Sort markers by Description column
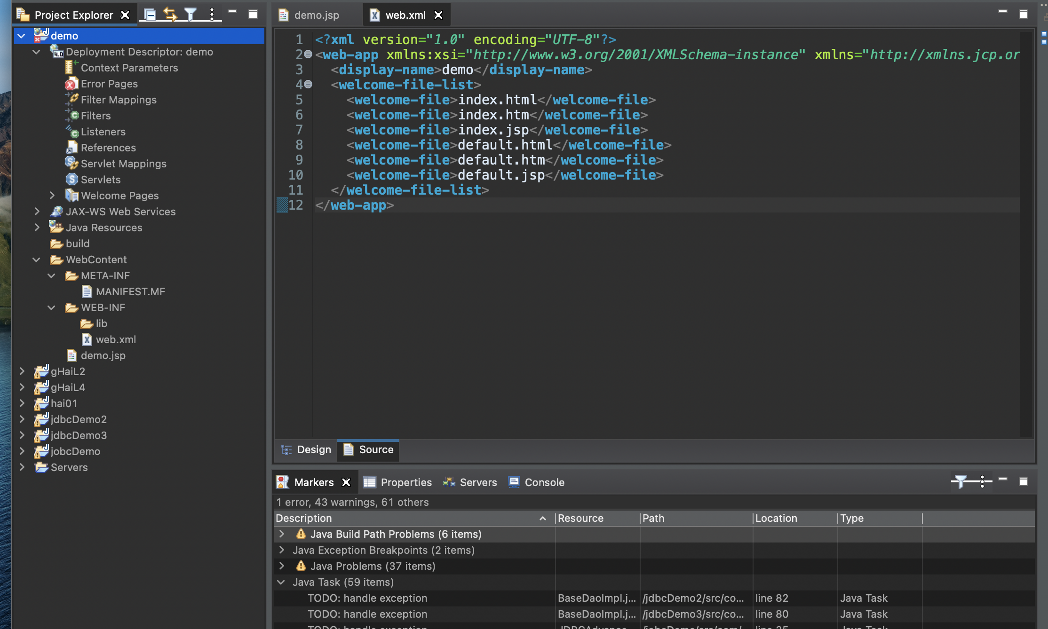Viewport: 1048px width, 629px height. (414, 518)
